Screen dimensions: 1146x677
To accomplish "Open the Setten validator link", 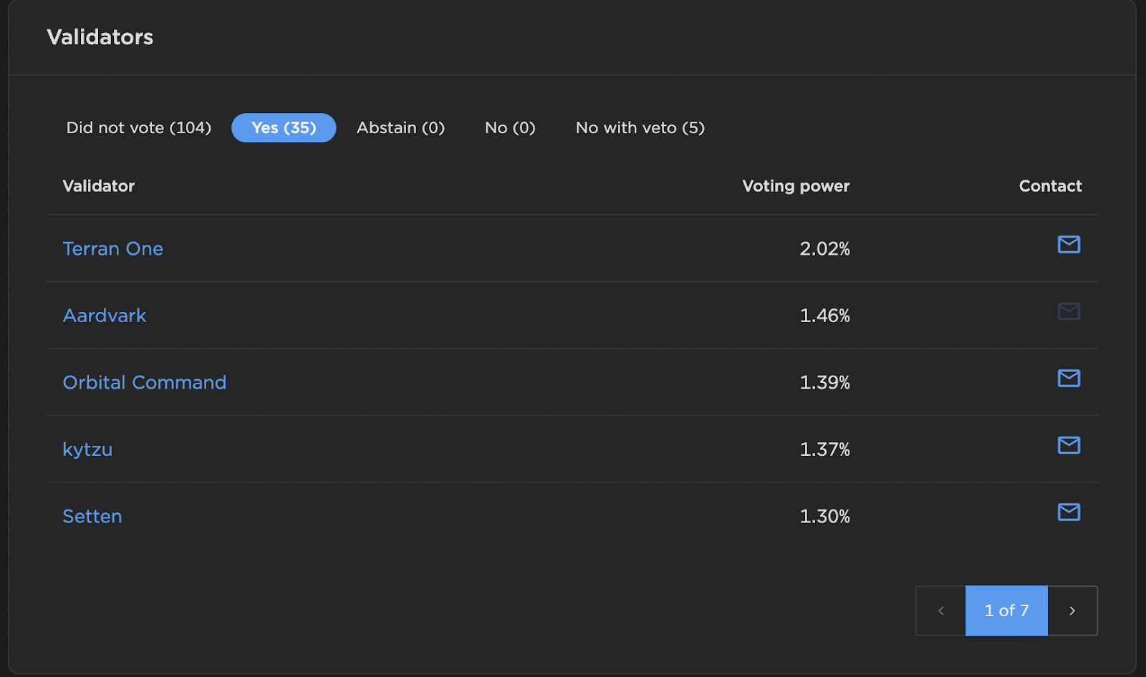I will coord(92,516).
